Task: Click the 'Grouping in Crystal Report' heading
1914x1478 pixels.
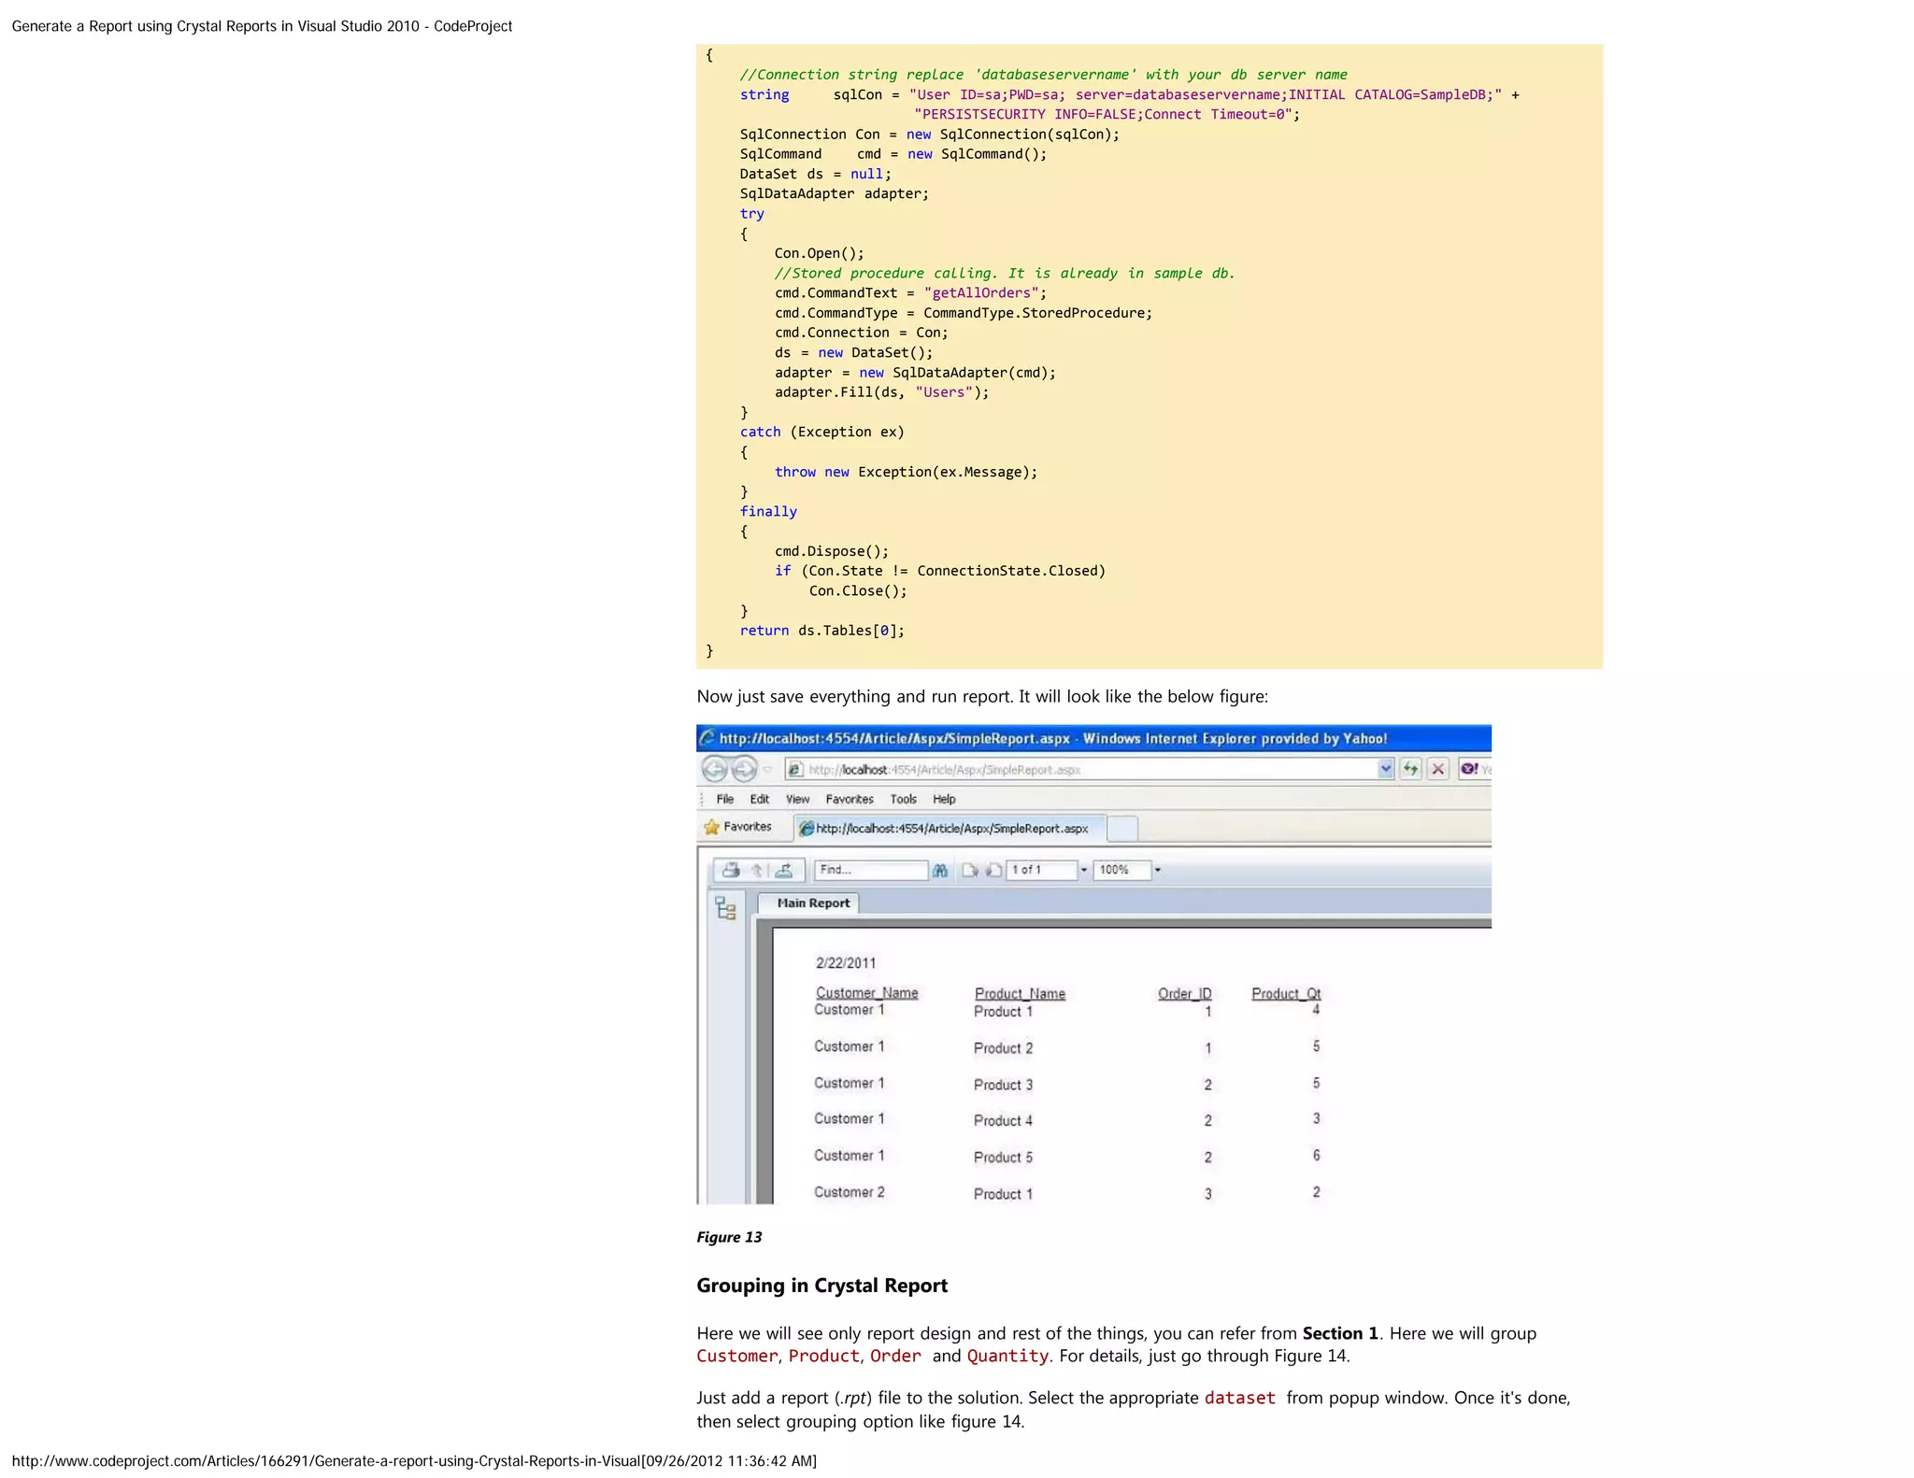Action: tap(822, 1286)
